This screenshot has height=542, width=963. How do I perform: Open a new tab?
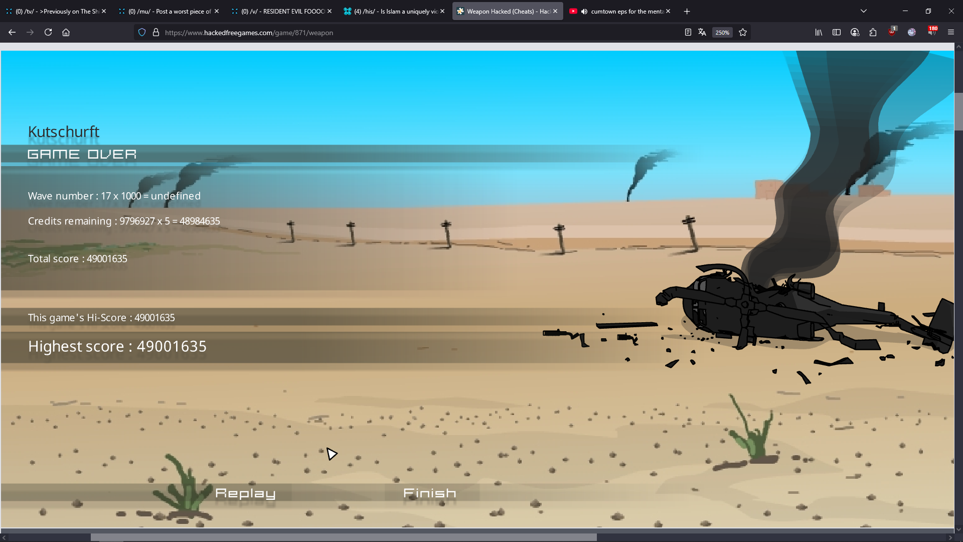(687, 11)
